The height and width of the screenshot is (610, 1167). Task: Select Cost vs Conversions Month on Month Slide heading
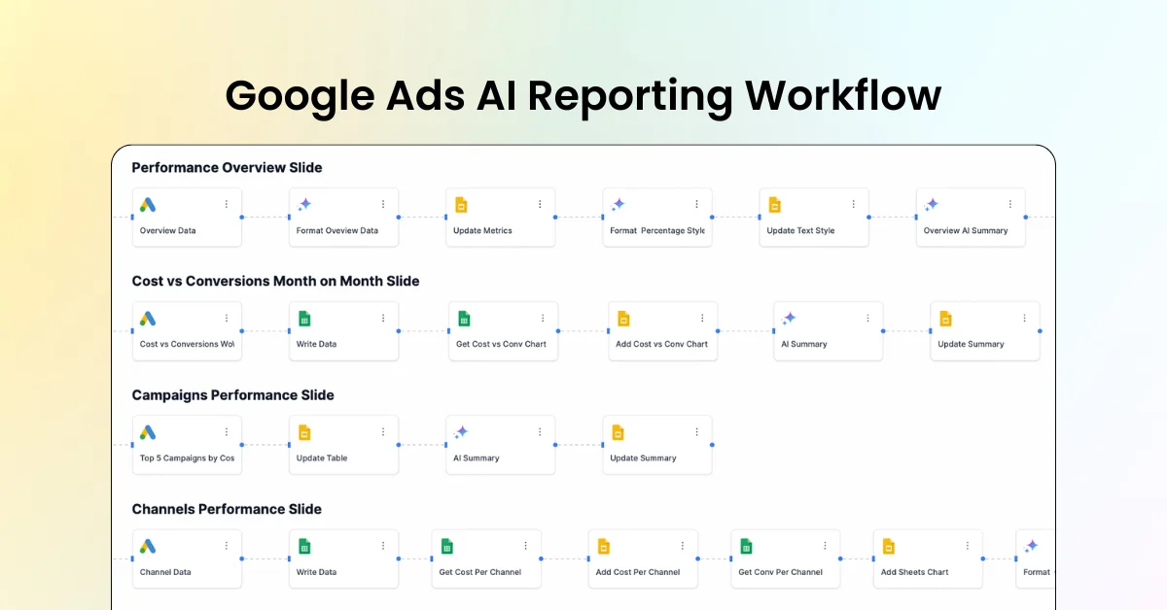275,282
